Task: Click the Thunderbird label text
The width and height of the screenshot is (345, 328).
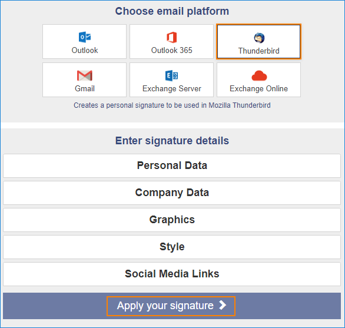Action: tap(259, 51)
